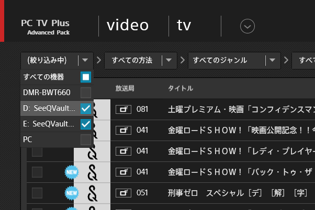This screenshot has height=210, width=315.
Task: Uncheck the E: SeeQVault device checkbox
Action: click(x=86, y=124)
